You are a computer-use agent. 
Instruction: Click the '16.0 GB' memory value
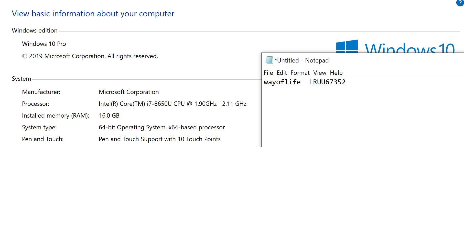point(109,116)
